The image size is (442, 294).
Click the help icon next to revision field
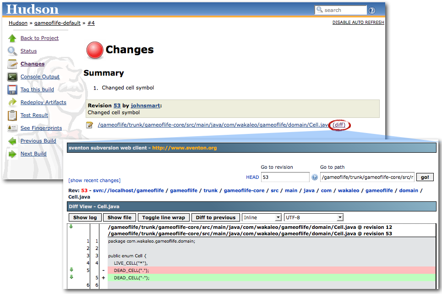[x=315, y=177]
